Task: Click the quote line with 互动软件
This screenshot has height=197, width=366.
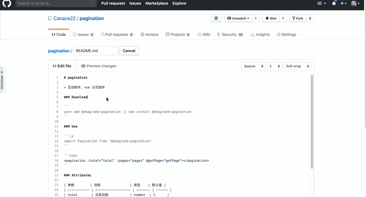Action: pos(84,87)
